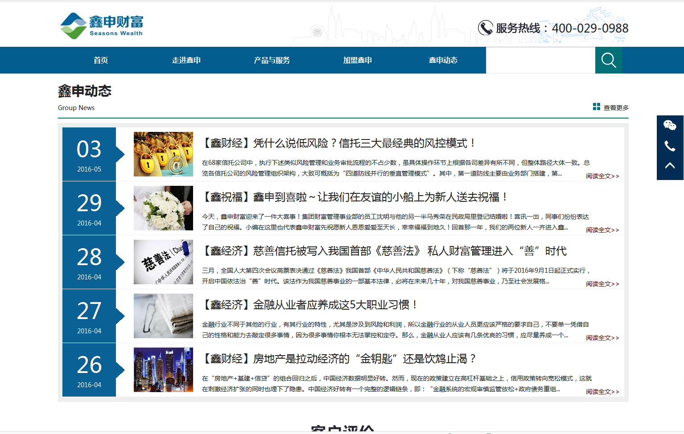The image size is (684, 434).
Task: Open the 首页 menu item
Action: click(101, 60)
